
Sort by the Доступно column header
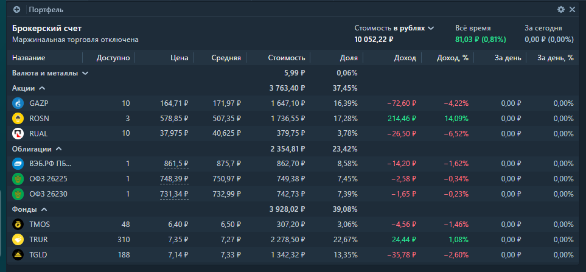(x=113, y=58)
